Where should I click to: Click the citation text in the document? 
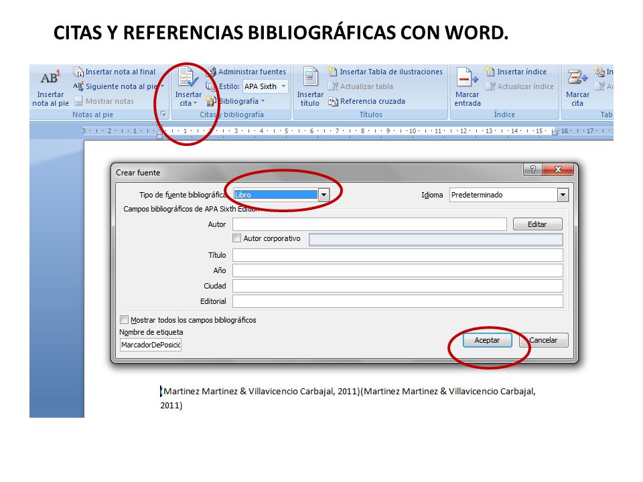(348, 398)
